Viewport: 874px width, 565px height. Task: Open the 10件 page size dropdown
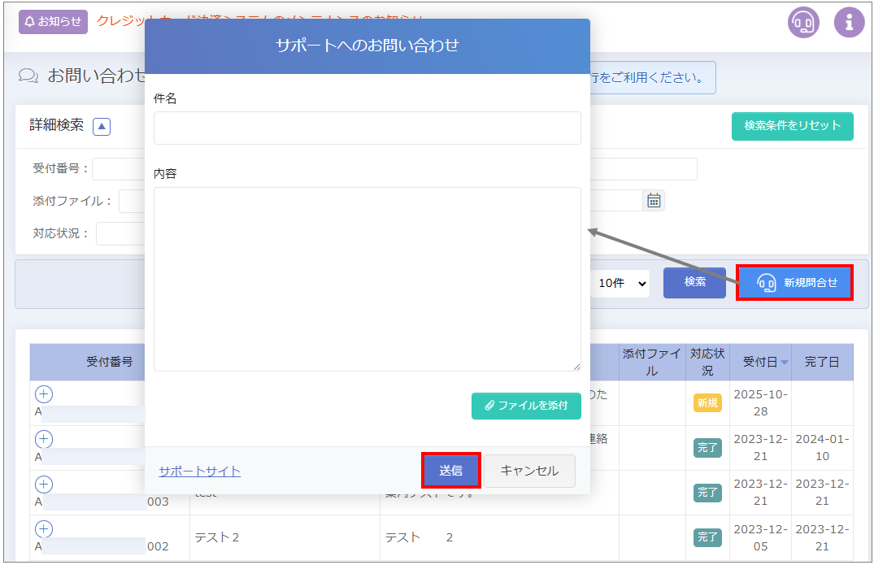(622, 283)
